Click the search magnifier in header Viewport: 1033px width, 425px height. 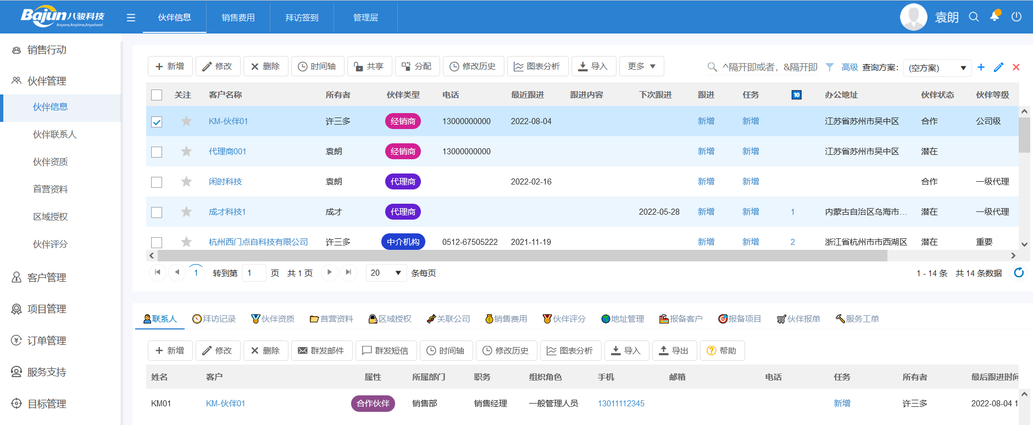(974, 17)
